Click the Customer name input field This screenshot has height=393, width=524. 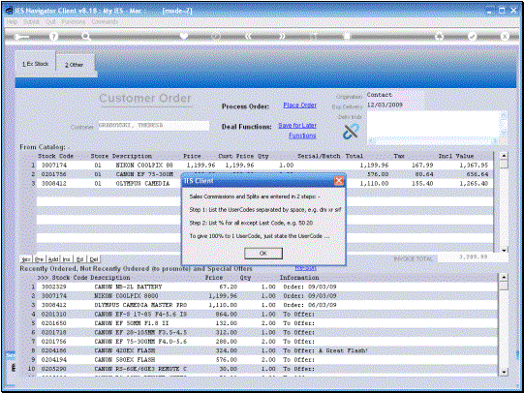click(154, 126)
